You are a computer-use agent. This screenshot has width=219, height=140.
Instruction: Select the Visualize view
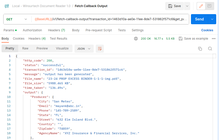(x=62, y=48)
